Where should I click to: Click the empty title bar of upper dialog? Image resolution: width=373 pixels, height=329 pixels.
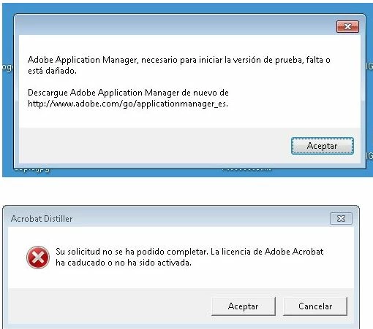coord(170,26)
